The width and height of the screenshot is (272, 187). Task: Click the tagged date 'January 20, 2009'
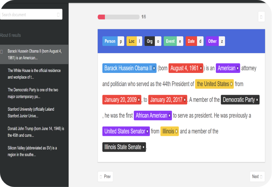pyautogui.click(x=120, y=100)
